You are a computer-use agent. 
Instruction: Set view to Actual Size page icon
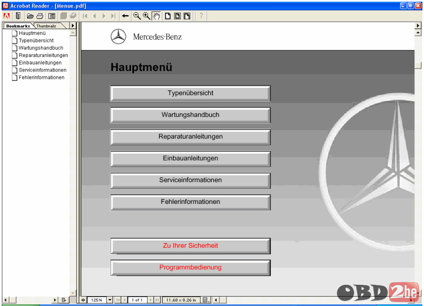[167, 16]
